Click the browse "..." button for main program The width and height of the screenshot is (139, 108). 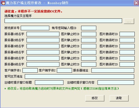coord(129,21)
